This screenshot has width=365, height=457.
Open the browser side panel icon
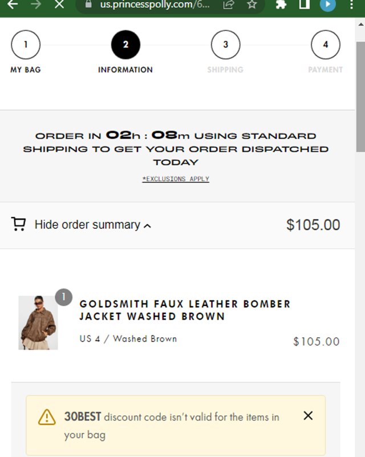pos(305,5)
